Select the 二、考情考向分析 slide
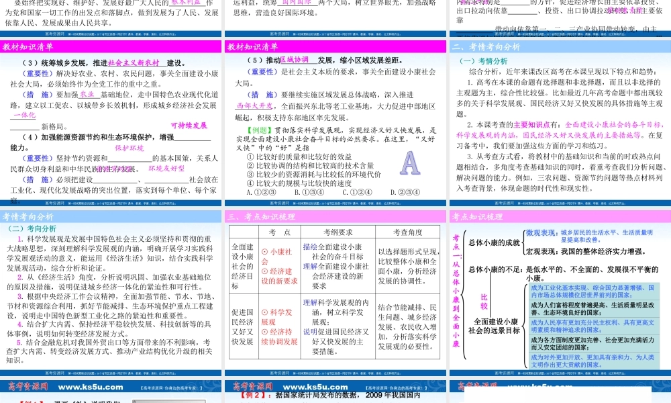 (560, 124)
